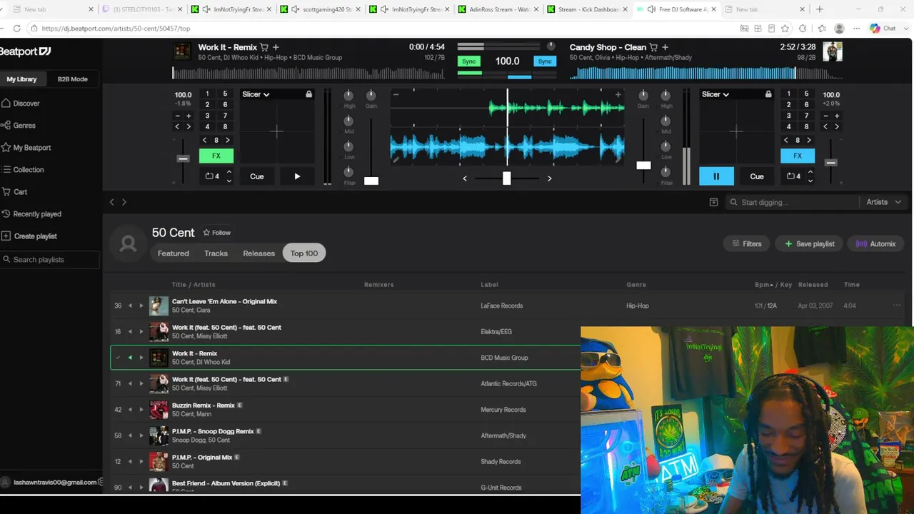Open the left deck Slicer mode dropdown
This screenshot has width=914, height=514.
(x=256, y=94)
